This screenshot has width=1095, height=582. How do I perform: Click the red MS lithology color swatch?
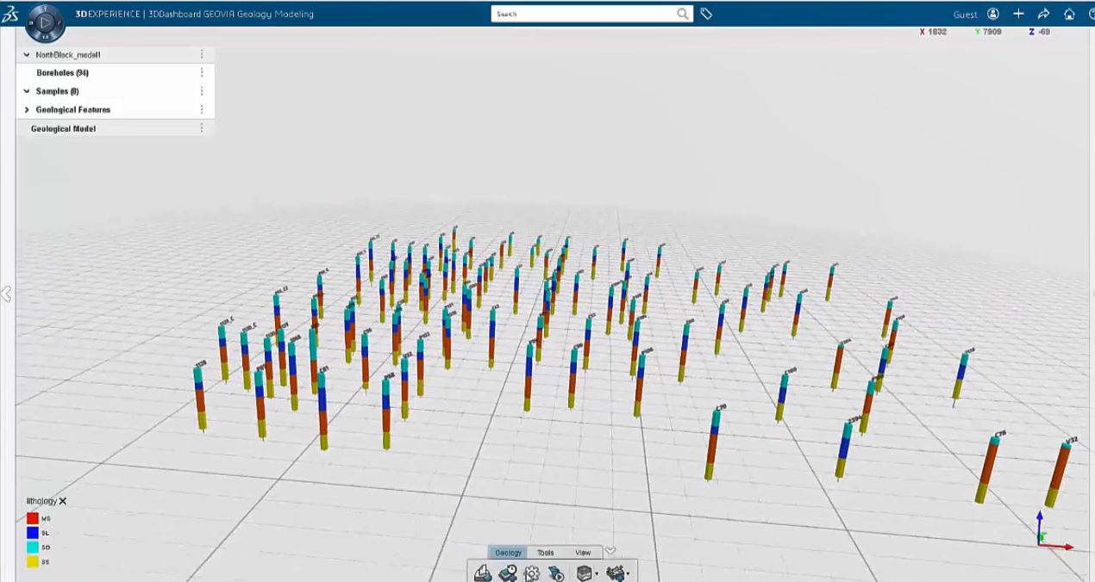(x=33, y=517)
